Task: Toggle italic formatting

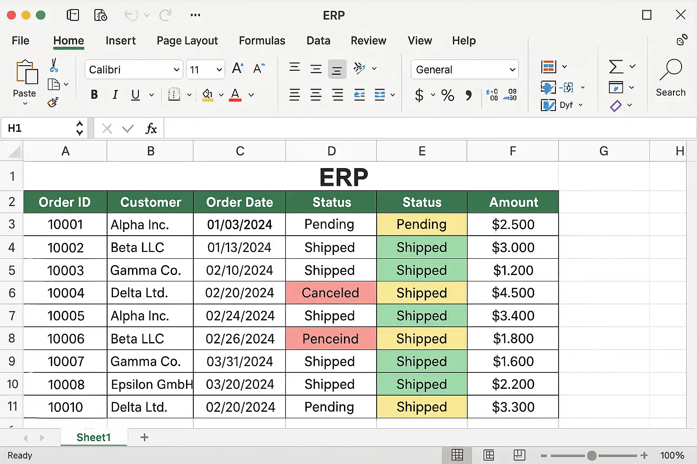Action: point(115,95)
